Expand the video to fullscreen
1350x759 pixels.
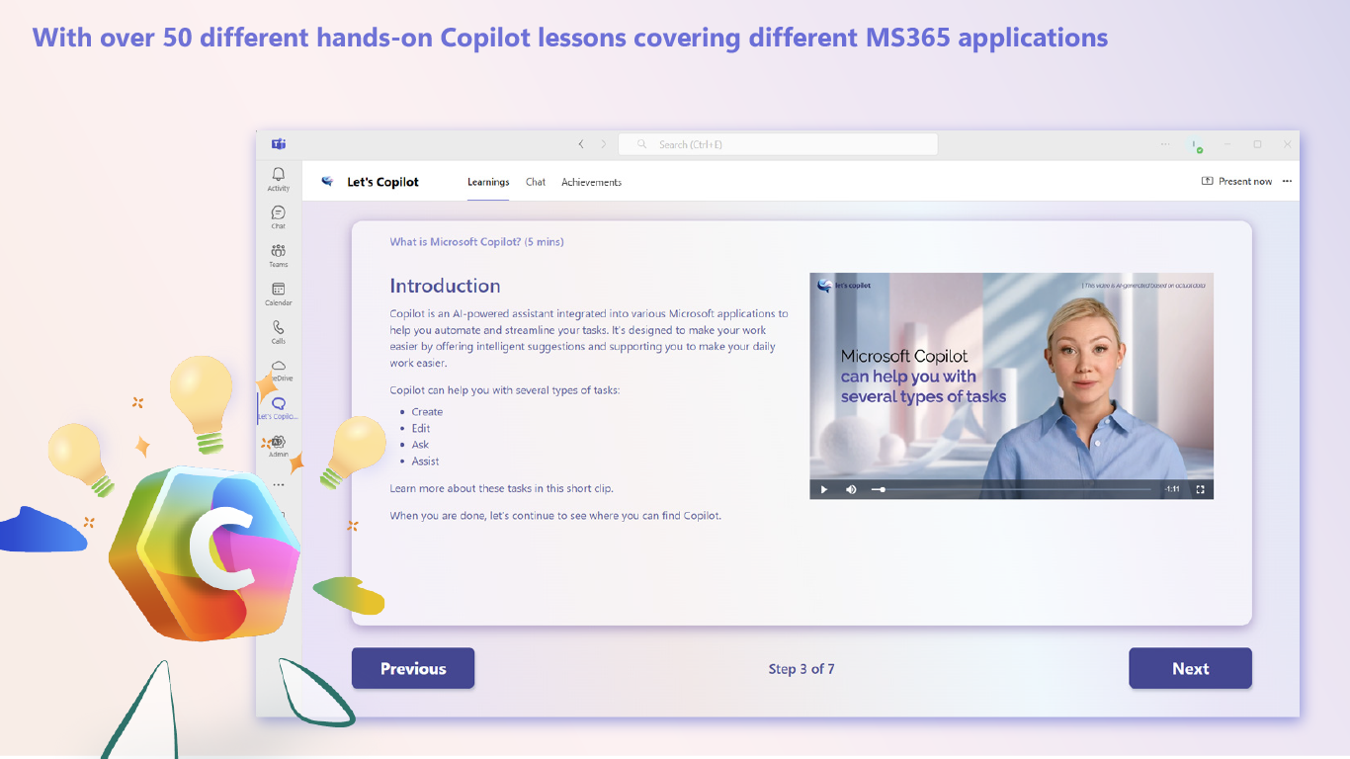(x=1200, y=489)
